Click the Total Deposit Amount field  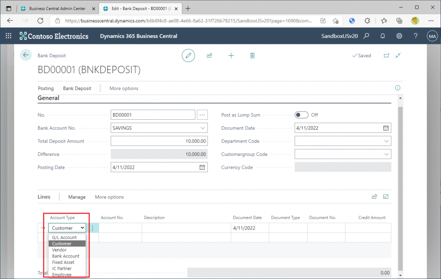[x=159, y=141]
